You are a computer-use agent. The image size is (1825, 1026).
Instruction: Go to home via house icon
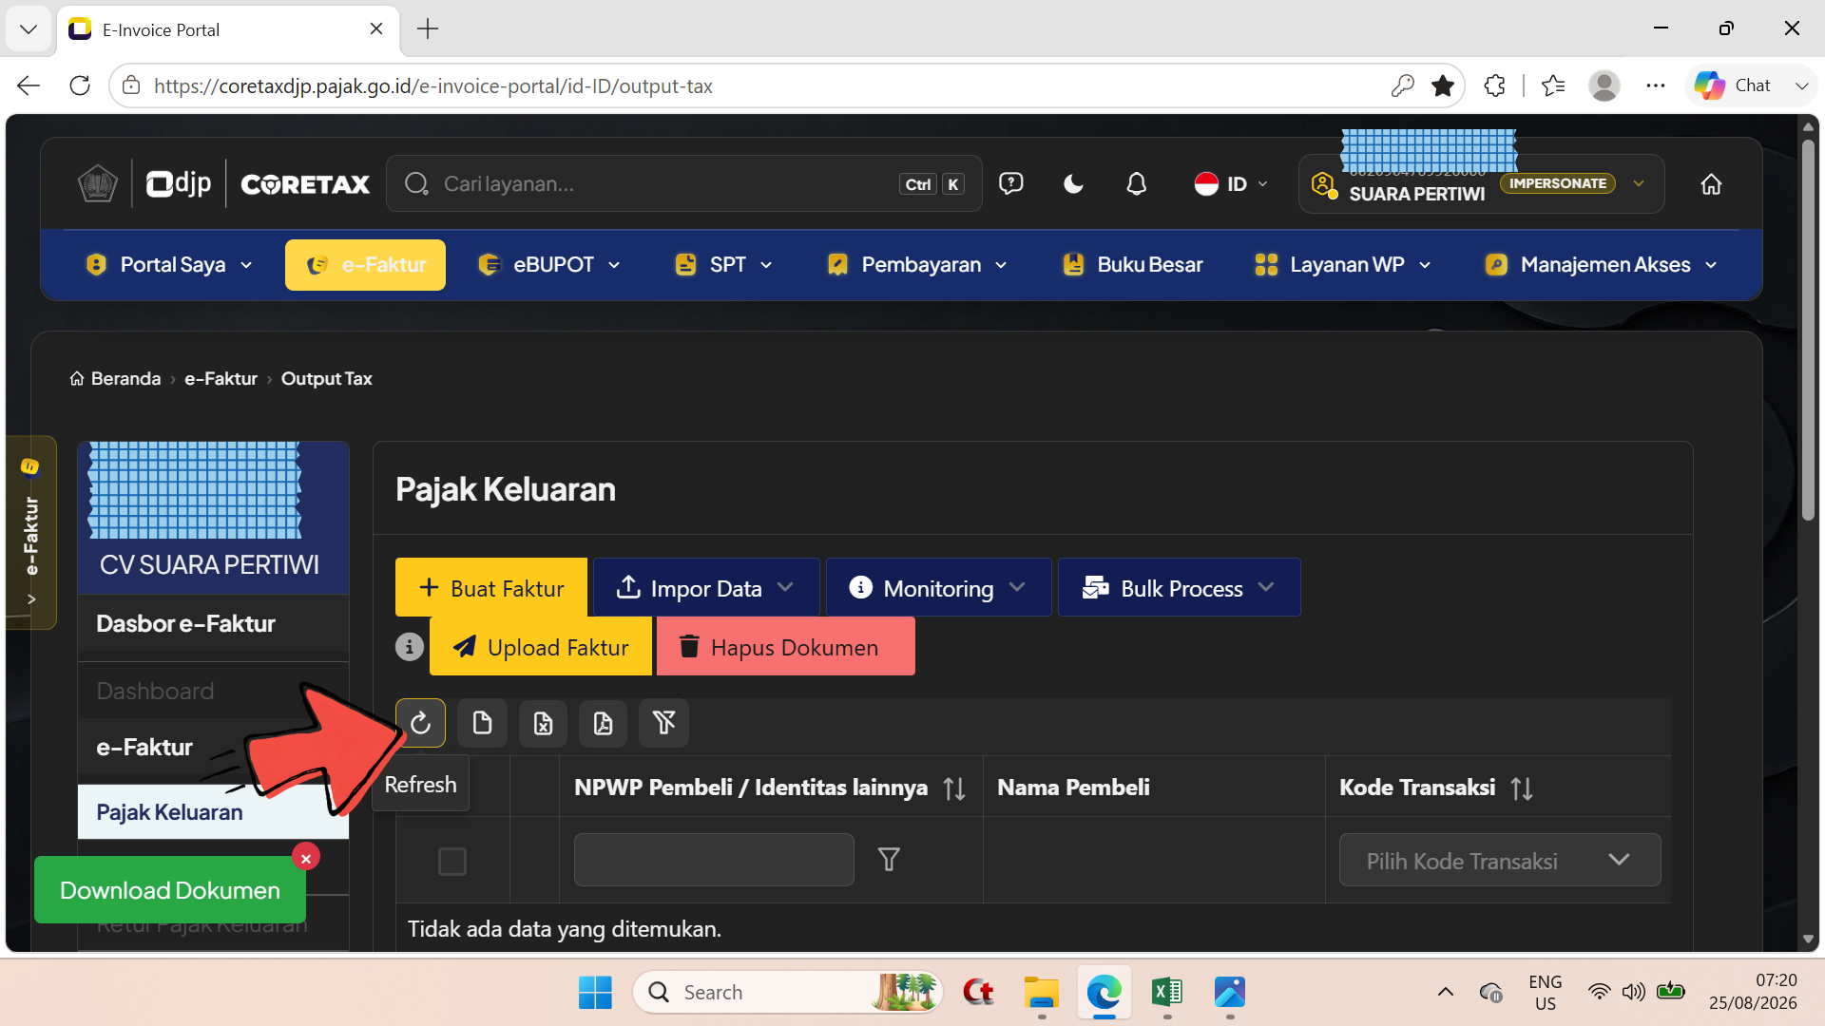pos(1711,183)
